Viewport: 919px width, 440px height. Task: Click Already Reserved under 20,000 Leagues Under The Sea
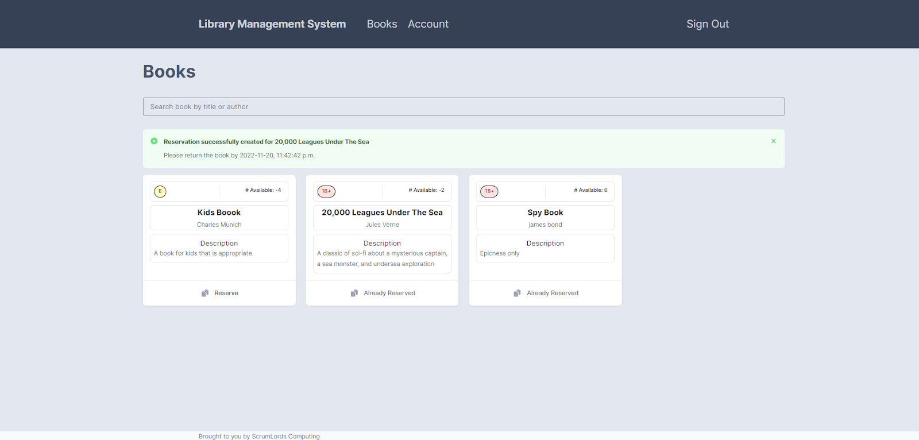click(383, 293)
